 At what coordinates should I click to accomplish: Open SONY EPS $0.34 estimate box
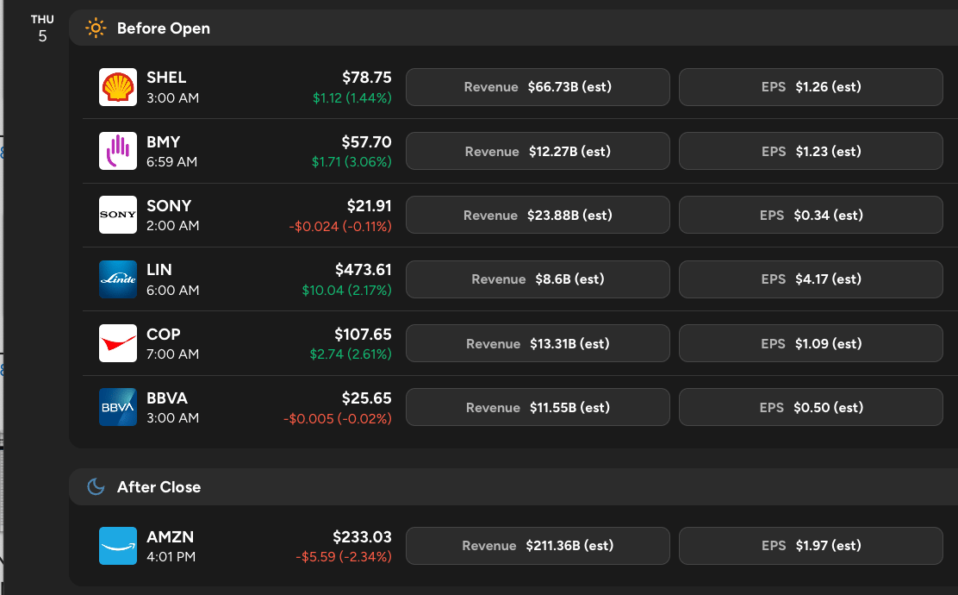811,215
